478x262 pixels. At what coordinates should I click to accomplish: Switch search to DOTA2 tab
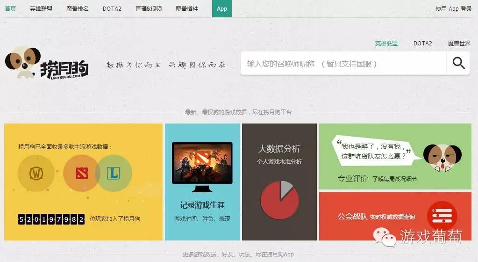point(422,44)
